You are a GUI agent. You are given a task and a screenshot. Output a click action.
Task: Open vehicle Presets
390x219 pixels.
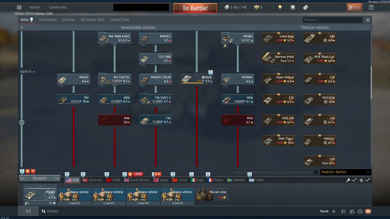(x=50, y=211)
